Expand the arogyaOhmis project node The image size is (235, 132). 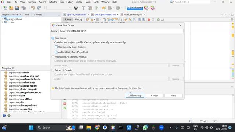(2, 19)
